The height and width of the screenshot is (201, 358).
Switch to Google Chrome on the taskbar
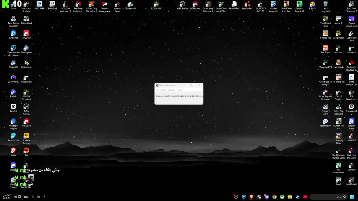pyautogui.click(x=274, y=197)
